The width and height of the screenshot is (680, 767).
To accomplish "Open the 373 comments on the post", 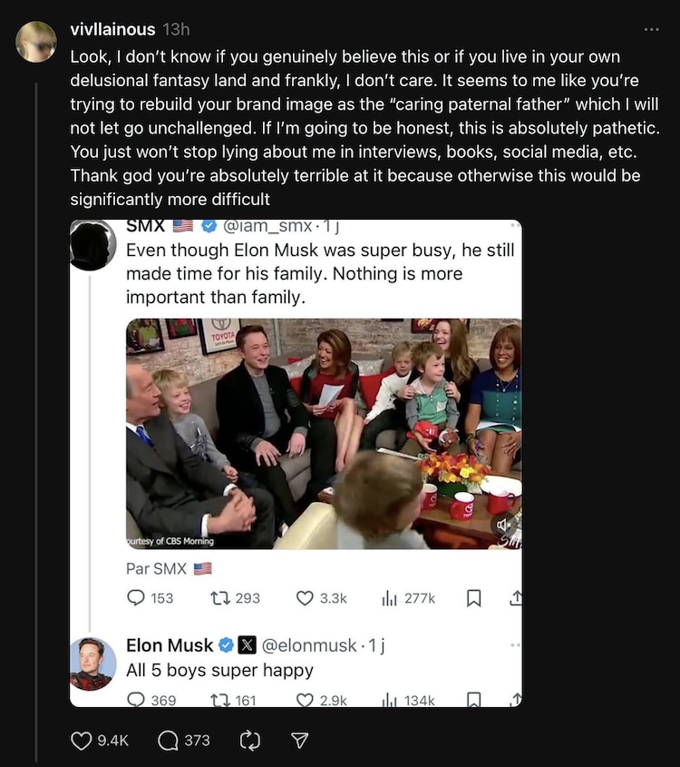I will point(169,741).
